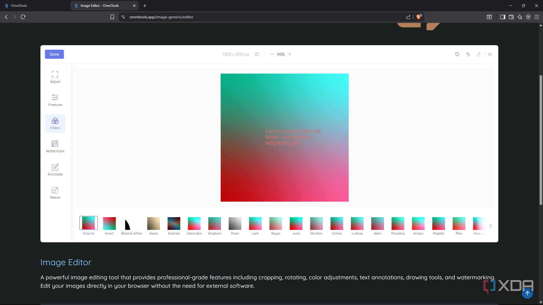Apply the Aden filter

[x=378, y=226]
